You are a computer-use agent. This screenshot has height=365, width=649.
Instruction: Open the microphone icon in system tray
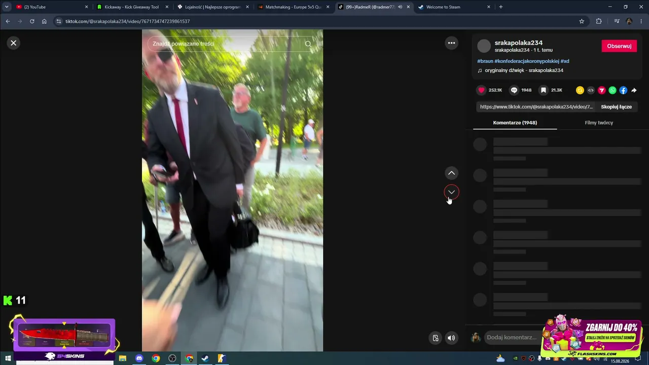pyautogui.click(x=539, y=358)
